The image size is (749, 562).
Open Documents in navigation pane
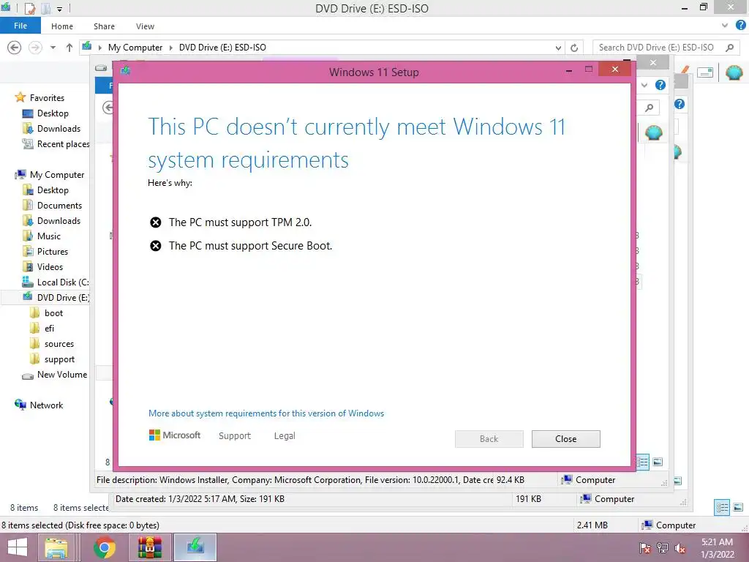pyautogui.click(x=59, y=206)
